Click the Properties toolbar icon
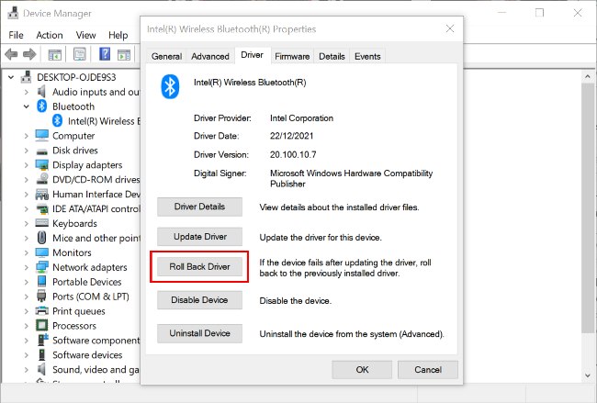 80,54
